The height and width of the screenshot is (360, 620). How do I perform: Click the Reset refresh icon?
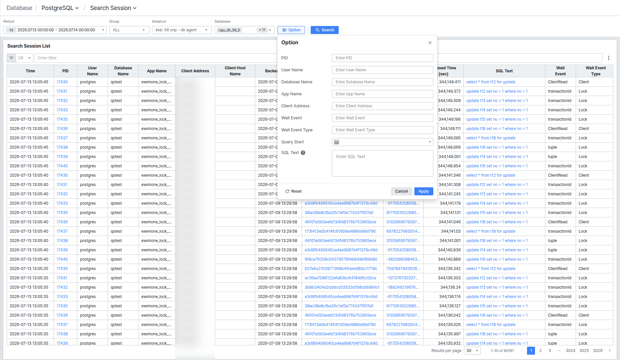pyautogui.click(x=287, y=191)
